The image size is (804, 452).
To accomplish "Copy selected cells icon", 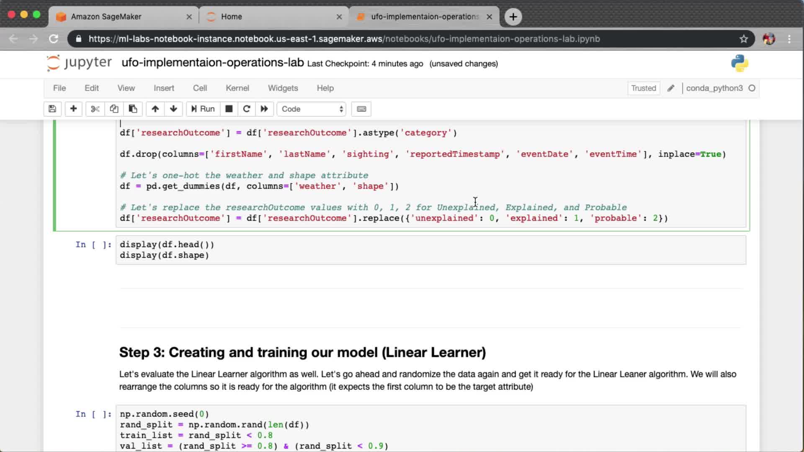I will tap(114, 109).
